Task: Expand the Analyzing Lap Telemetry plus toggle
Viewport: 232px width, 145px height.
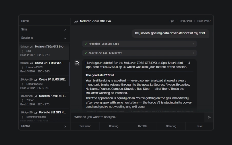Action: pyautogui.click(x=193, y=53)
